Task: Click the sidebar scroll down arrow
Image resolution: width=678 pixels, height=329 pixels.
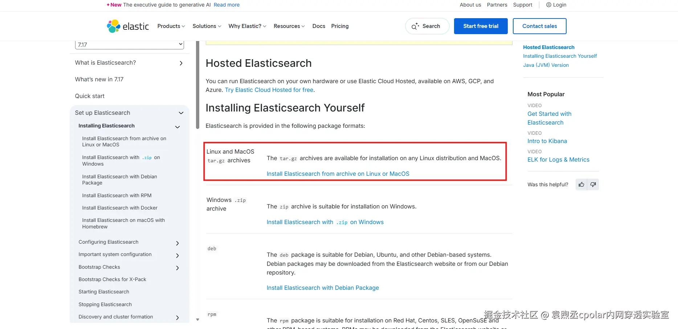Action: (x=197, y=320)
